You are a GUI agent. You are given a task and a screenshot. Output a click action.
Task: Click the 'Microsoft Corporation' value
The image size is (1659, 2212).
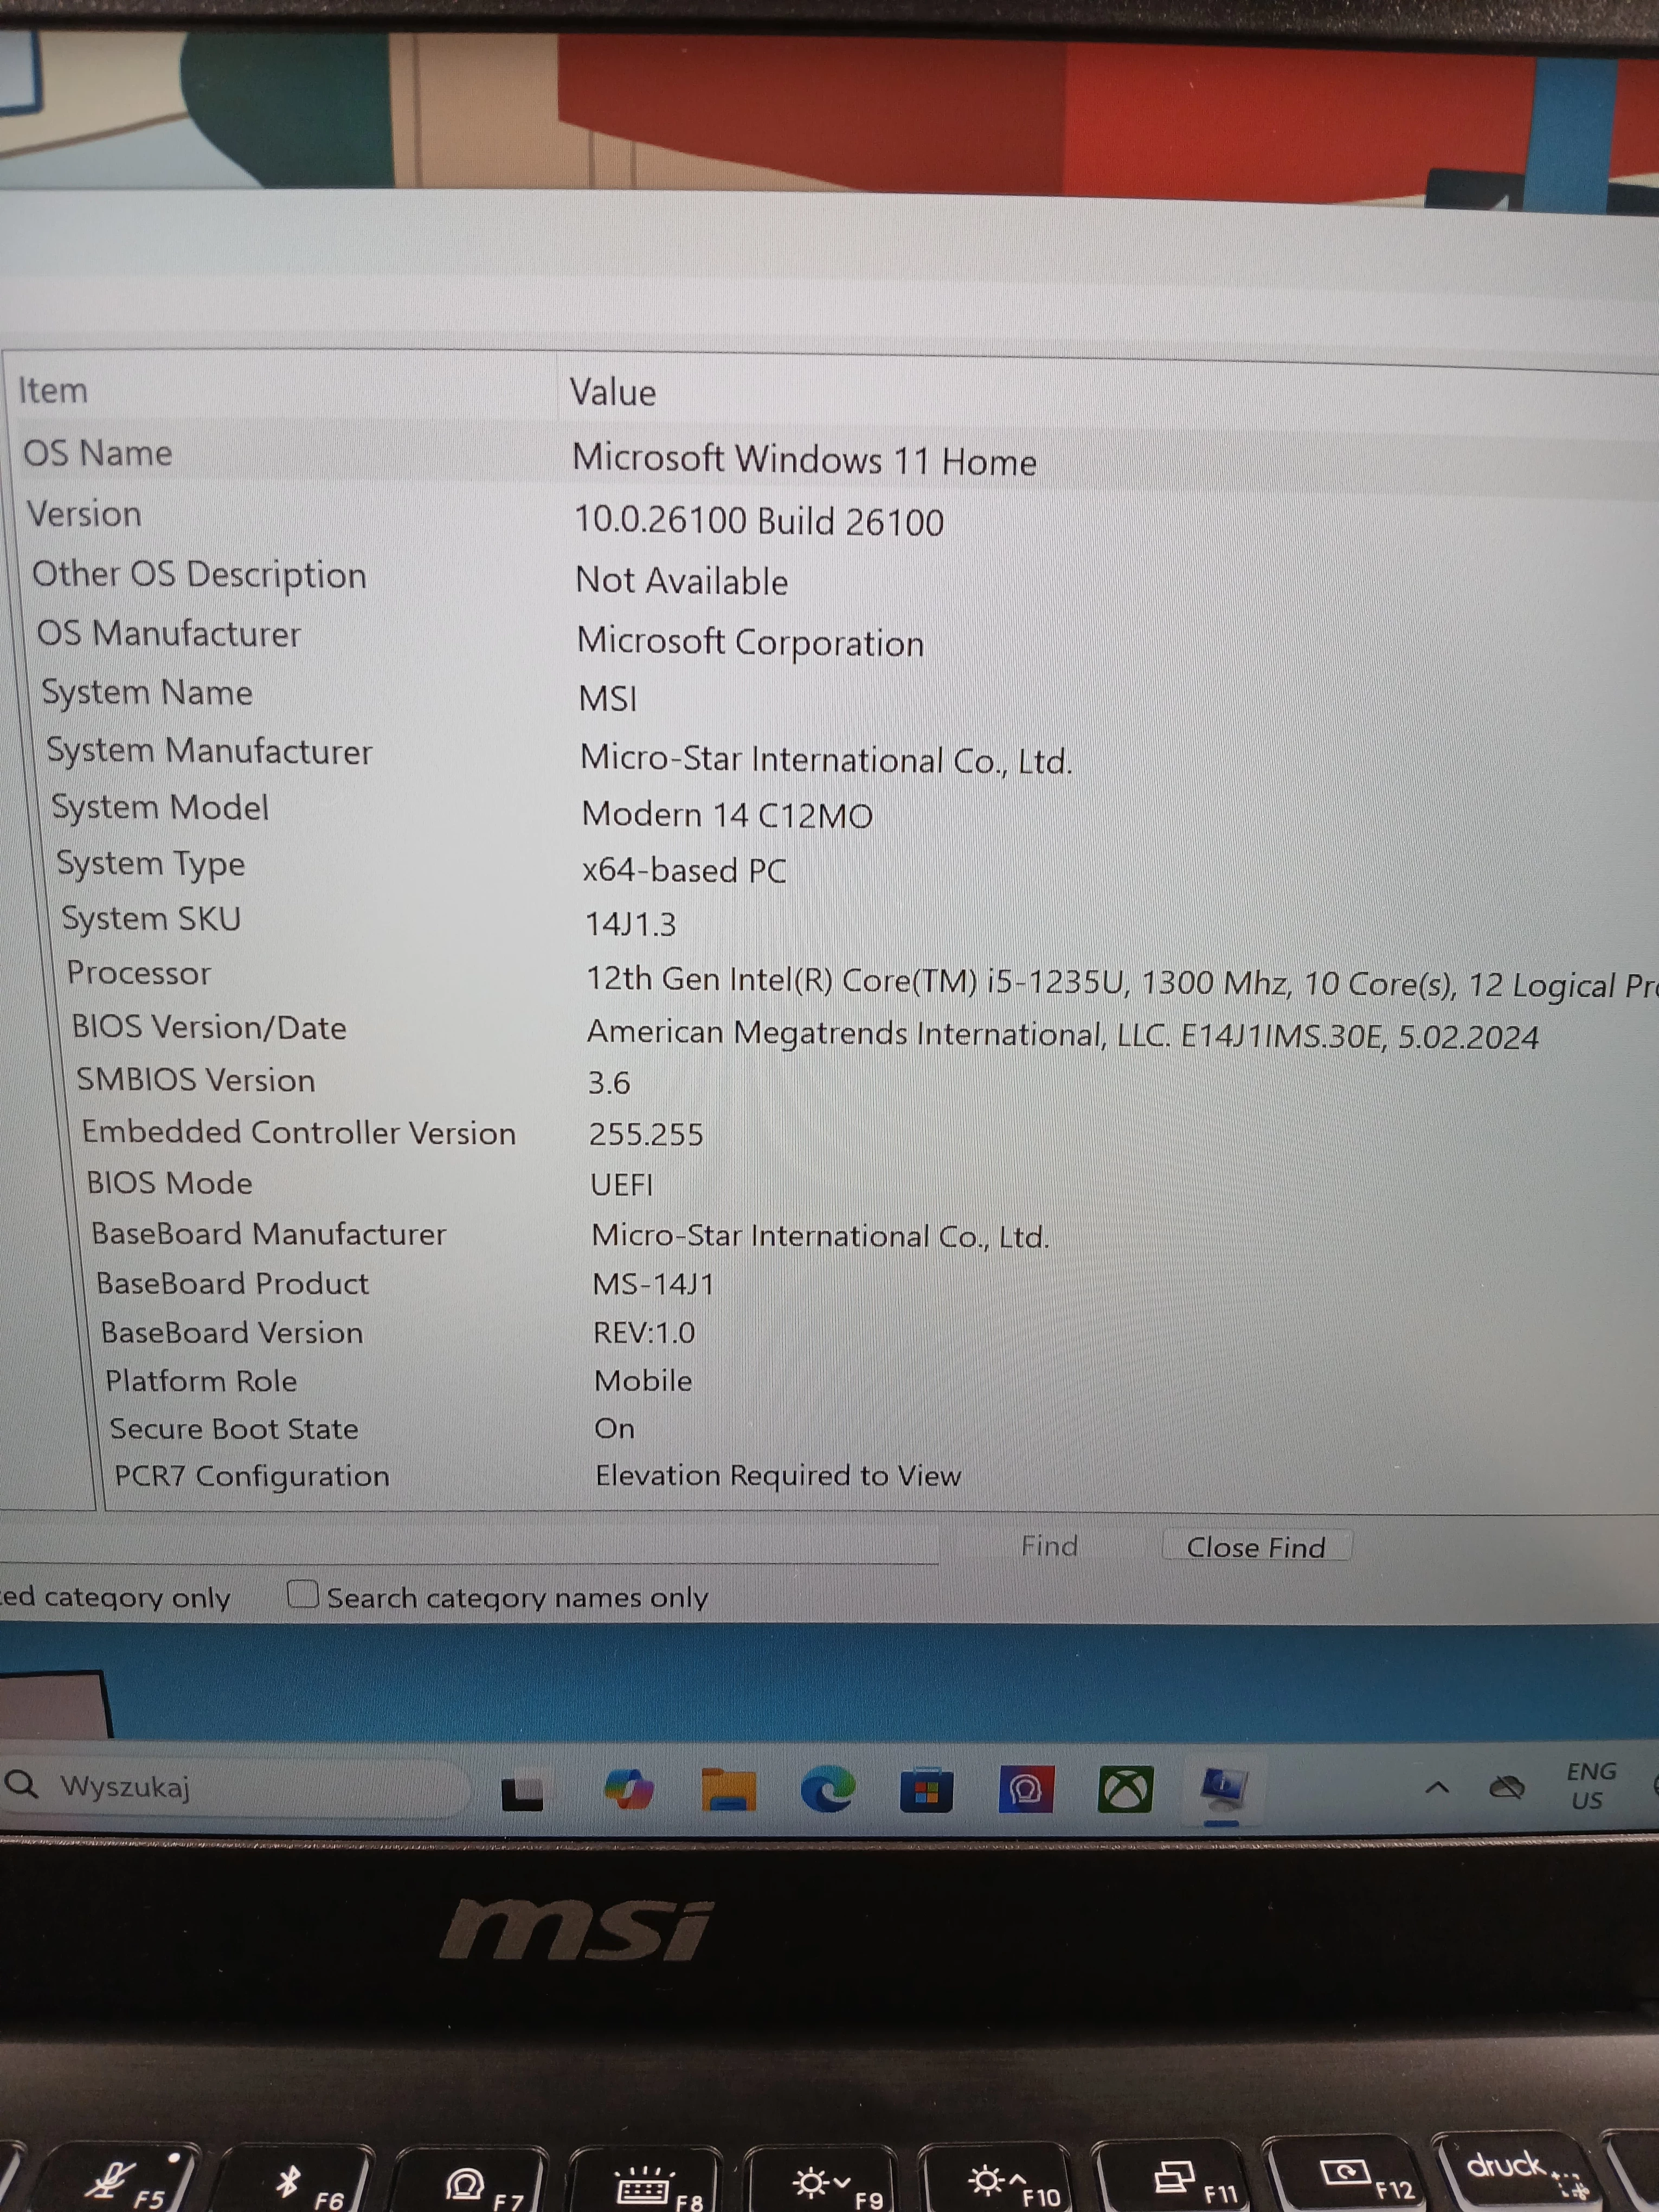point(751,642)
